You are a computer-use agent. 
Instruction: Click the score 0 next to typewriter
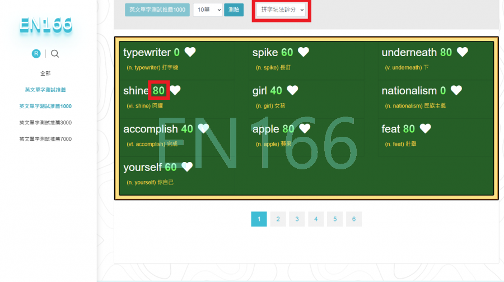pyautogui.click(x=177, y=53)
